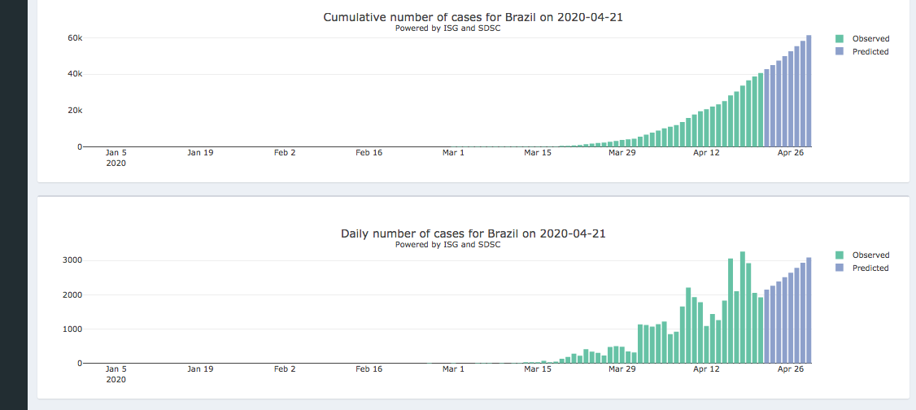
Task: Click green Observed swatch in daily chart legend
Action: tap(840, 255)
